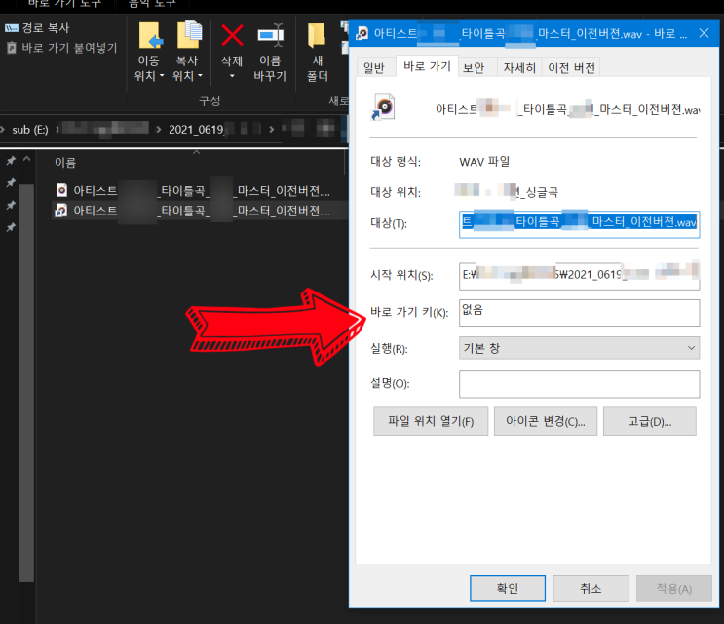Click the 2021_0619 folder breadcrumb

click(x=196, y=130)
